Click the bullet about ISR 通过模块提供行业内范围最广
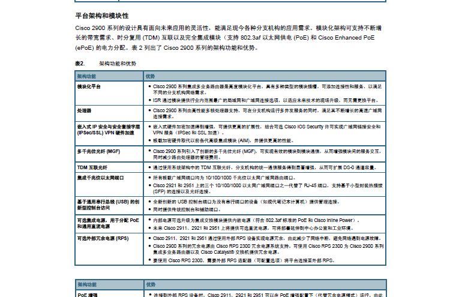Viewport: 450px width, 297px height. point(265,100)
